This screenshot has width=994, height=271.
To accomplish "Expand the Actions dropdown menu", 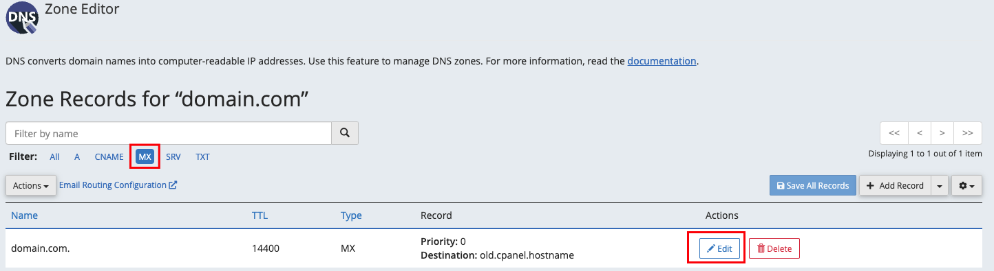I will (31, 186).
